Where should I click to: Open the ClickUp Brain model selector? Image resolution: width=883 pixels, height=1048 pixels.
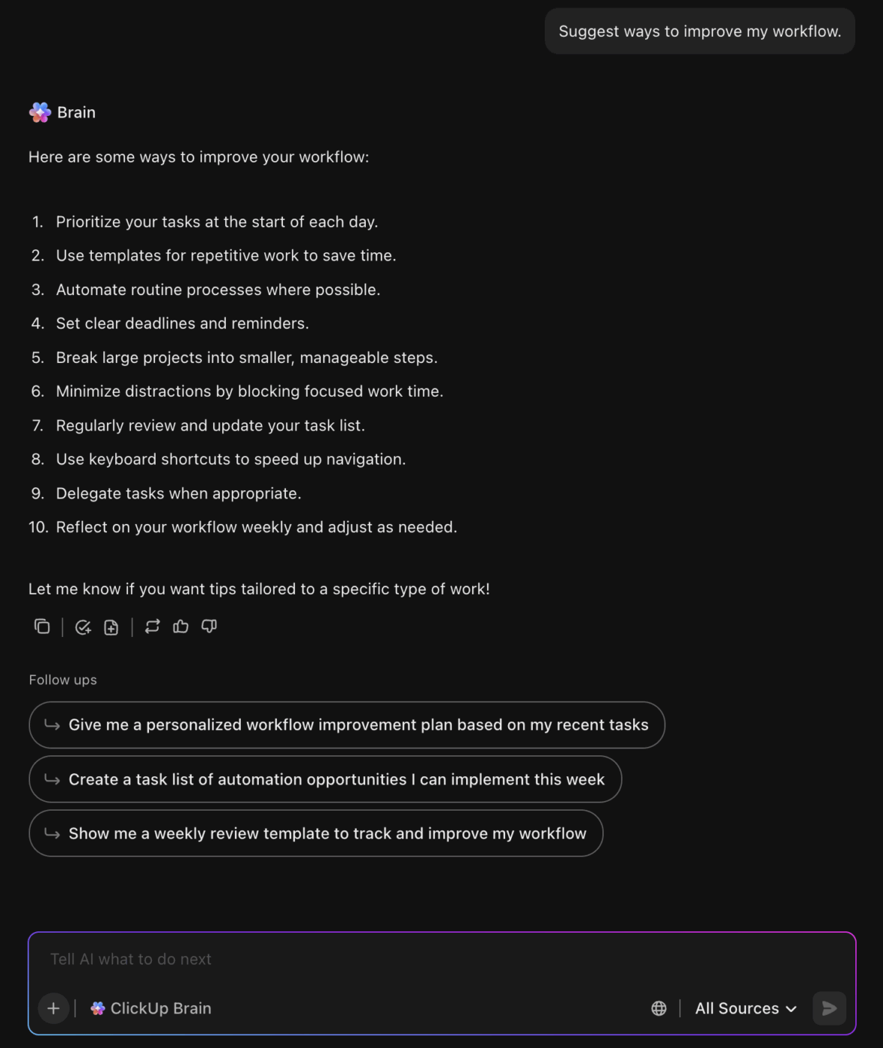pos(150,1008)
